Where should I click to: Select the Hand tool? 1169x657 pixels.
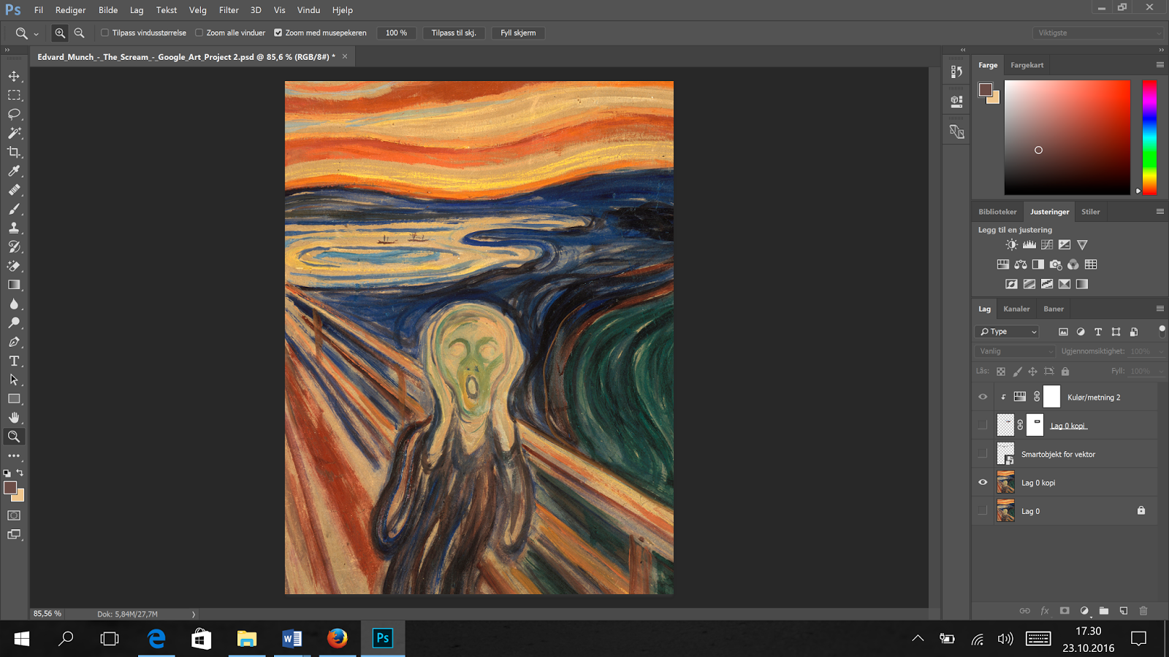tap(14, 418)
